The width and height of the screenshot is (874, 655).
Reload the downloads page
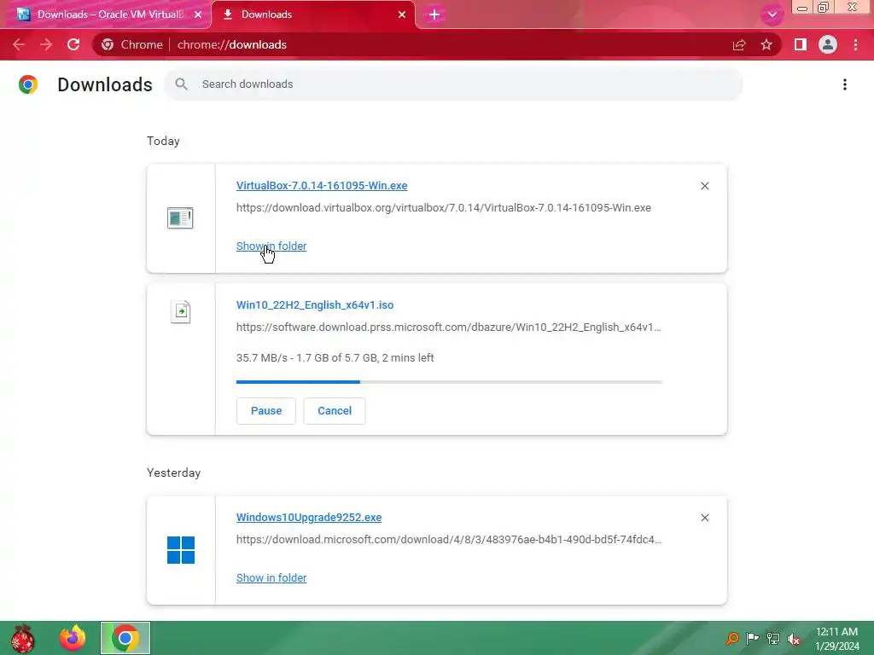pyautogui.click(x=73, y=44)
